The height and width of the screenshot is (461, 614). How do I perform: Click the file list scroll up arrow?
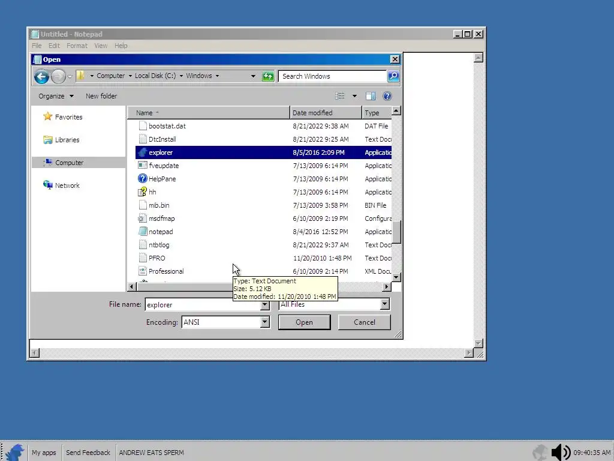click(396, 111)
